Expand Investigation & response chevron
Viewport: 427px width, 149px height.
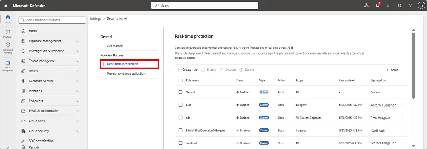[78, 51]
